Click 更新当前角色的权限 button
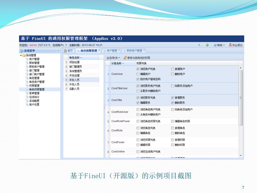 tap(137, 58)
